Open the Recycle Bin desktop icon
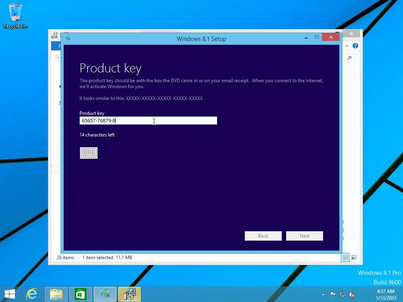The image size is (403, 302). (x=15, y=16)
